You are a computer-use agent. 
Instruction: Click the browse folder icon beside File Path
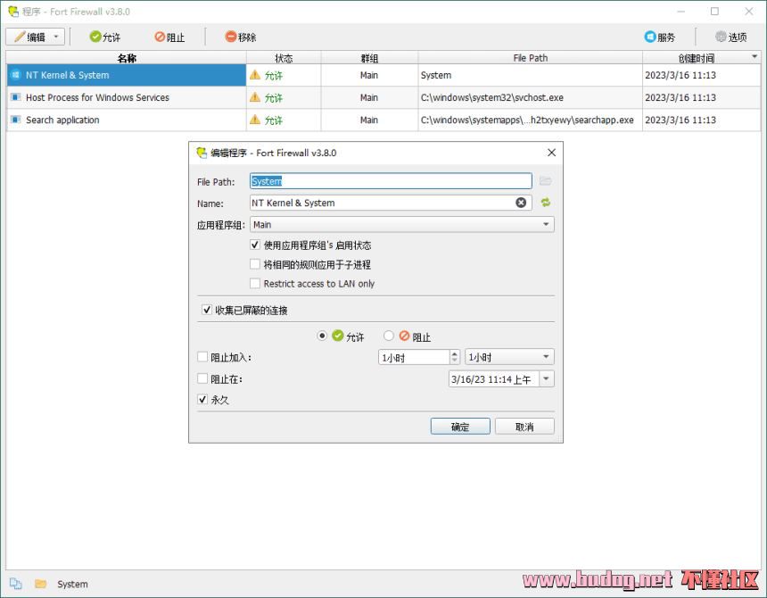(546, 181)
